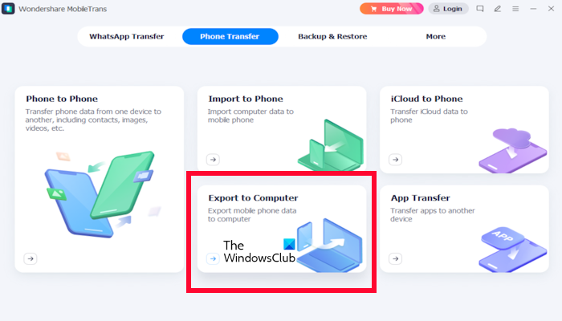Click the Buy Now button
The image size is (562, 321).
click(392, 9)
